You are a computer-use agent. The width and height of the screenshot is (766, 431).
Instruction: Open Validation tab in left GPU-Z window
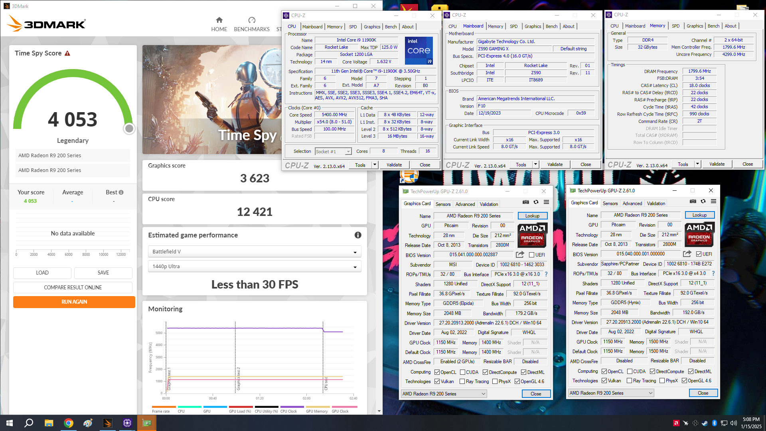pos(489,204)
